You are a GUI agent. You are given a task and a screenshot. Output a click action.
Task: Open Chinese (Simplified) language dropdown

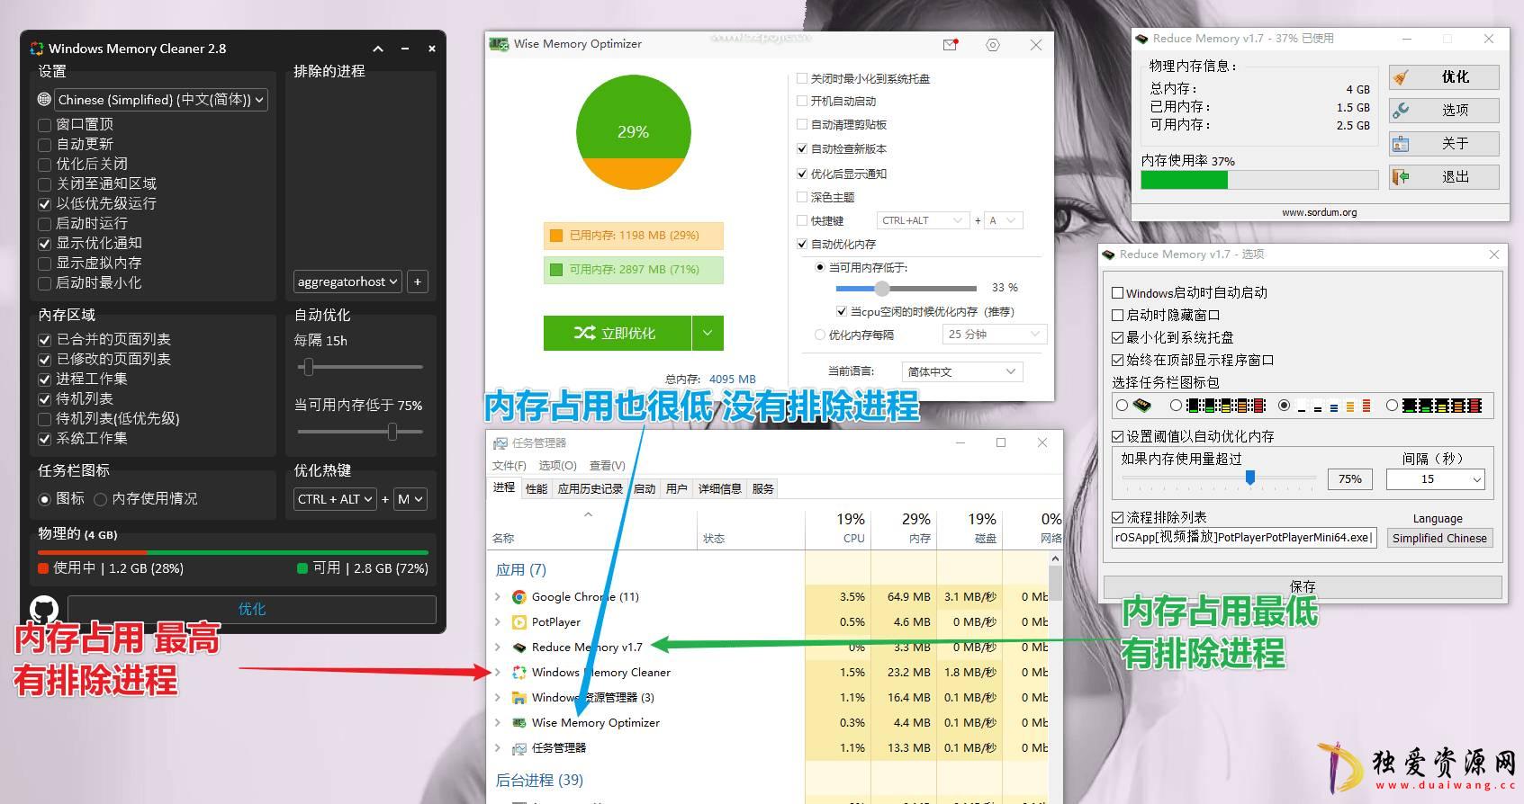(162, 100)
